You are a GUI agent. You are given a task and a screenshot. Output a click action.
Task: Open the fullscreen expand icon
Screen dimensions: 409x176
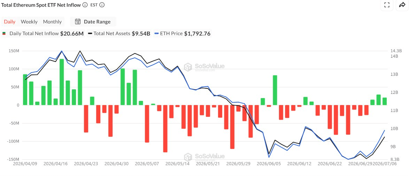[387, 5]
